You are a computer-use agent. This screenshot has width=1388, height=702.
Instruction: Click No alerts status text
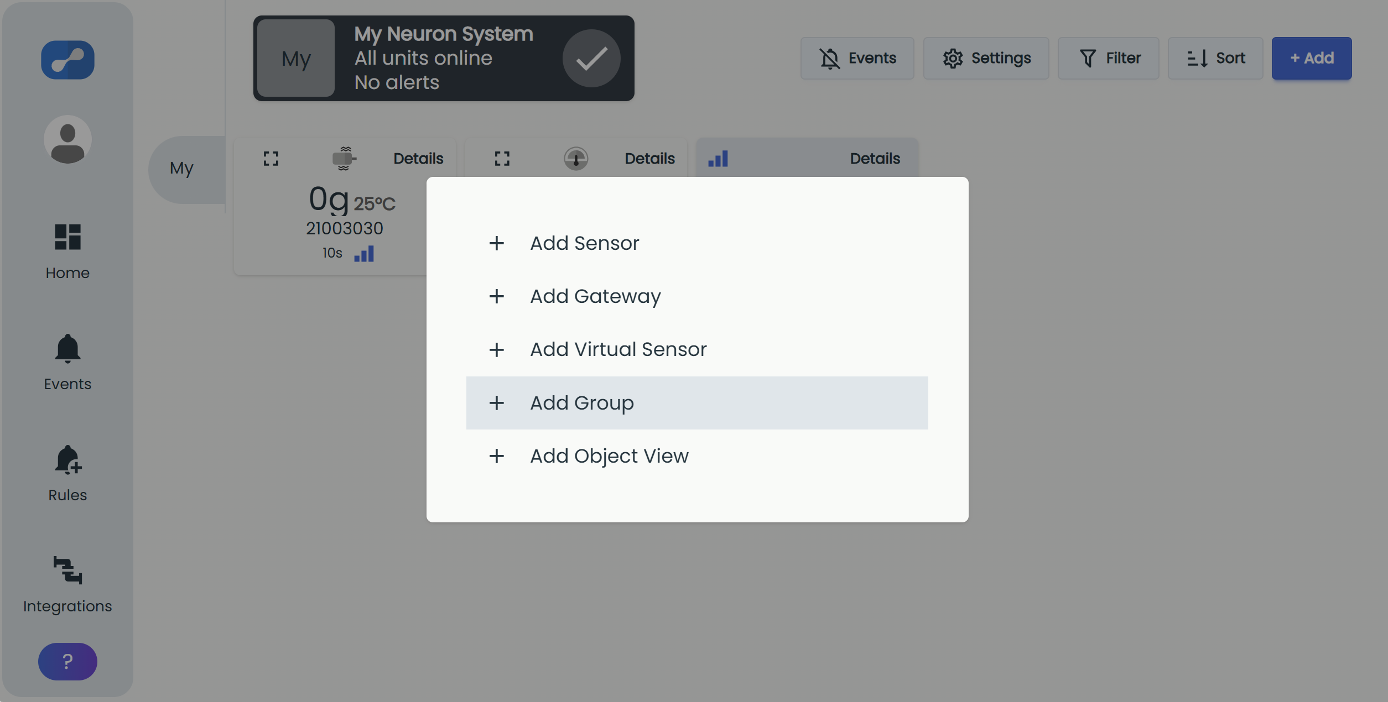tap(397, 82)
